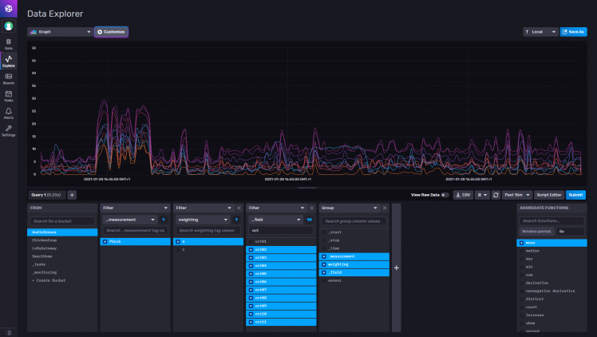The height and width of the screenshot is (337, 597).
Task: Toggle View Raw Data switch
Action: [445, 194]
